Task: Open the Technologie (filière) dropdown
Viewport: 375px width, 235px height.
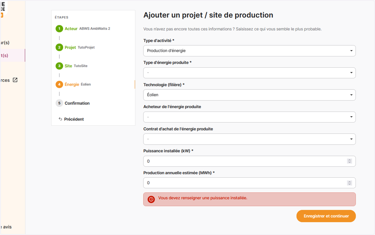Action: (x=249, y=95)
